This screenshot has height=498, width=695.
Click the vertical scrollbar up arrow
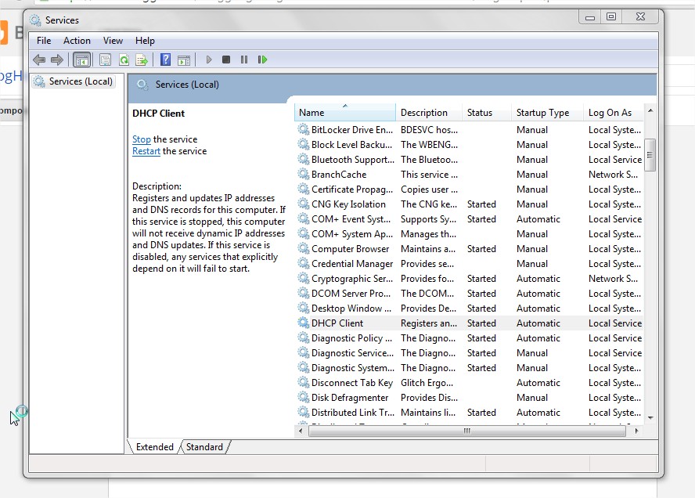[650, 110]
